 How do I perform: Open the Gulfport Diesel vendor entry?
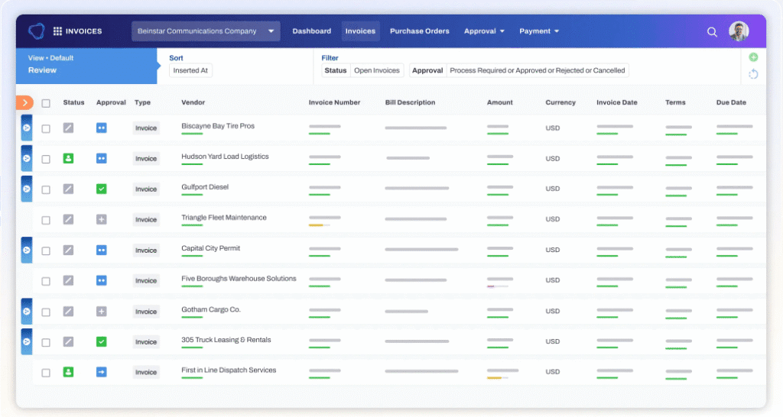pyautogui.click(x=205, y=187)
